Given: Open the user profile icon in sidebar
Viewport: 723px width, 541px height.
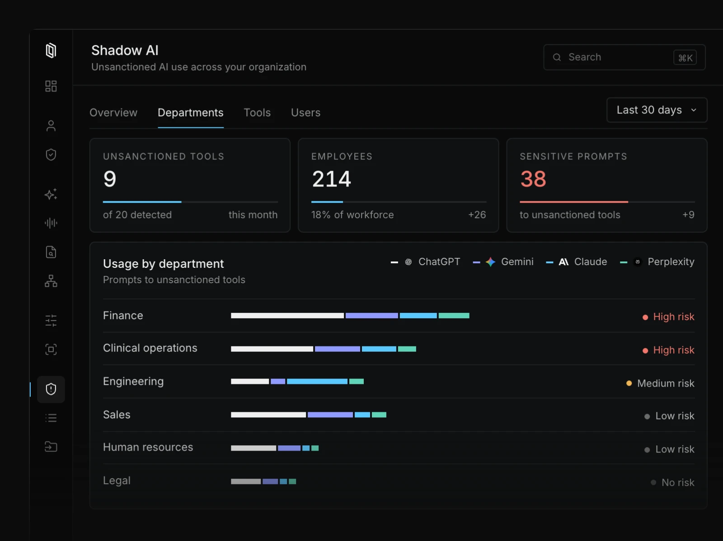Looking at the screenshot, I should click(x=51, y=126).
